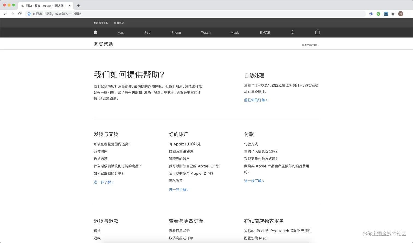The width and height of the screenshot is (413, 243).
Task: Open the blue globe extension icon
Action: 371,14
